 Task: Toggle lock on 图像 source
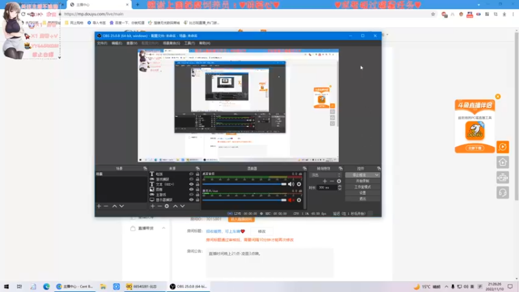(197, 189)
